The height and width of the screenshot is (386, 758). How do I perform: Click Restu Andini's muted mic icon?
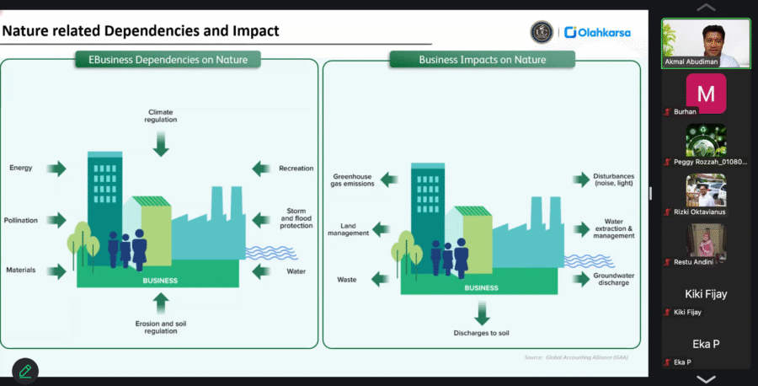[667, 262]
